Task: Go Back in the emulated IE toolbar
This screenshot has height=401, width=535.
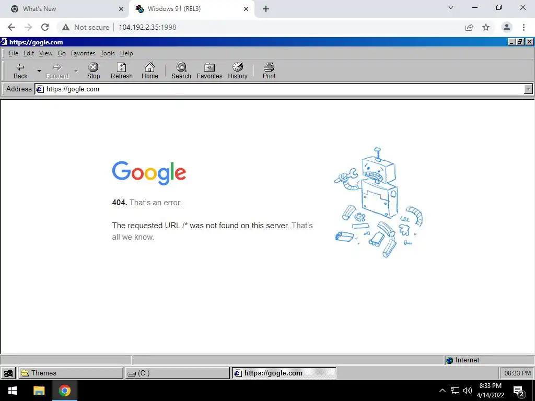Action: pyautogui.click(x=20, y=71)
